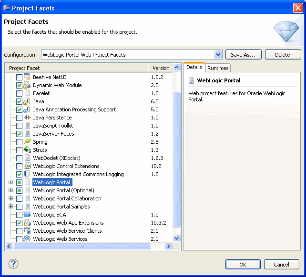306x277 pixels.
Task: Click the Facelet document icon
Action: [x=27, y=93]
